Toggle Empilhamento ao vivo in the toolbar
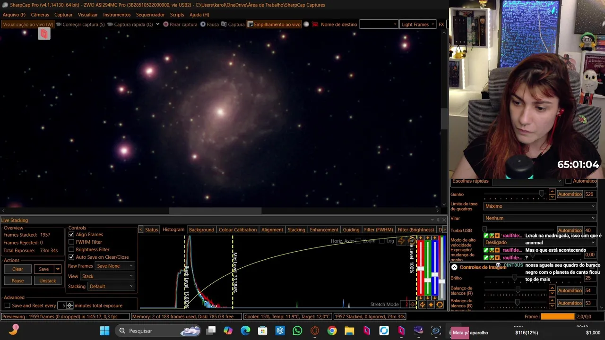The height and width of the screenshot is (340, 605). coord(274,24)
